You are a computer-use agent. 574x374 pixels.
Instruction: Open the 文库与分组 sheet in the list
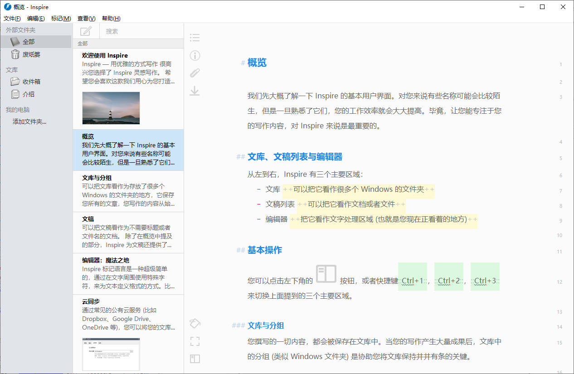pos(128,191)
